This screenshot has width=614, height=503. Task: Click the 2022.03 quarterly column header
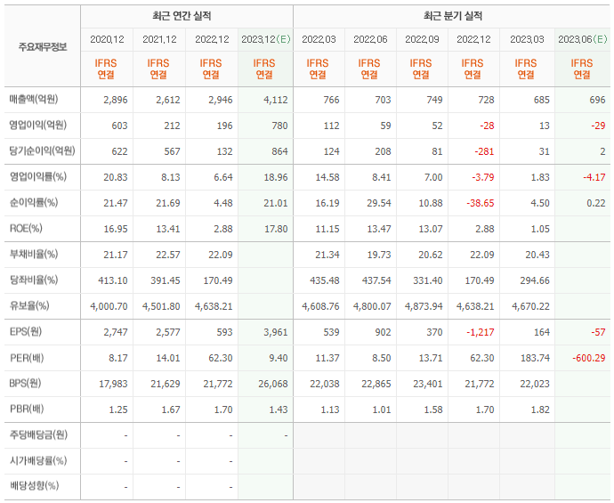tap(319, 39)
